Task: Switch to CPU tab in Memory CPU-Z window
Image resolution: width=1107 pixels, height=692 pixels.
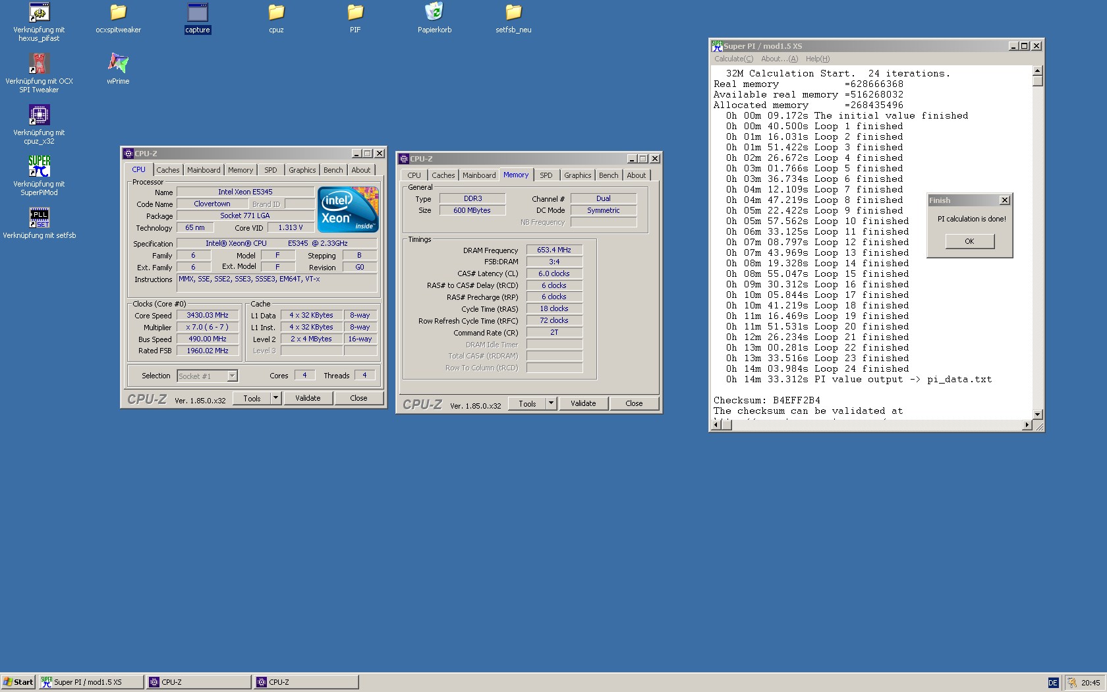Action: [414, 175]
